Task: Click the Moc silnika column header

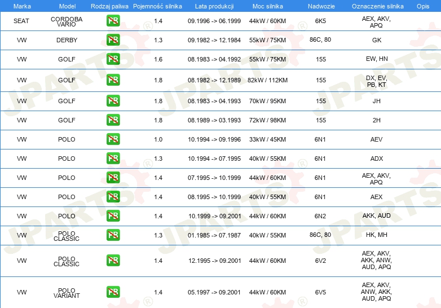Action: tap(267, 6)
